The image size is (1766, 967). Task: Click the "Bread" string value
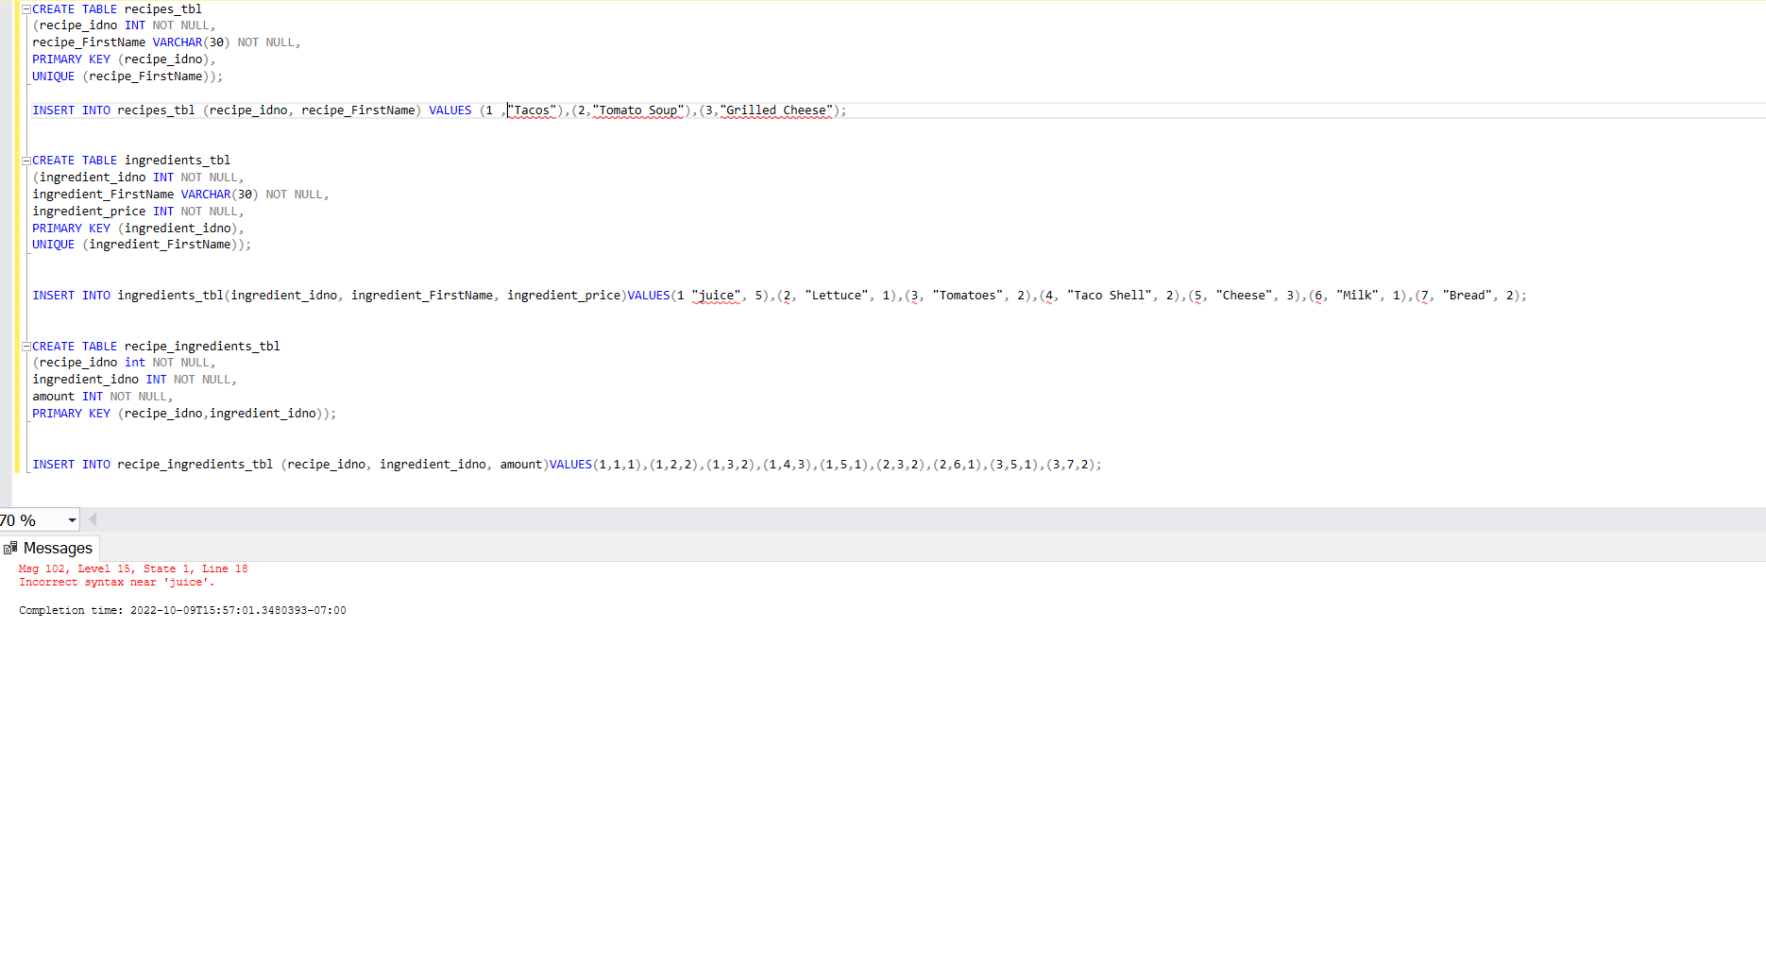pos(1468,296)
